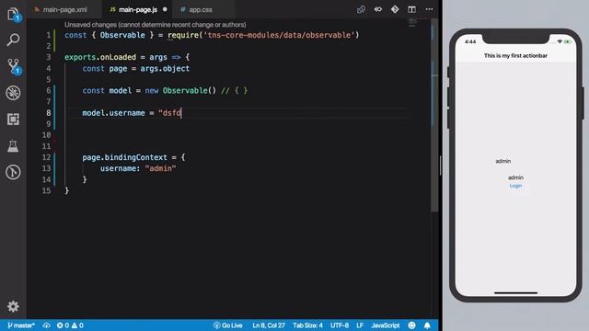The image size is (589, 331).
Task: Open Tab Size: 4 indentation selector
Action: [307, 325]
